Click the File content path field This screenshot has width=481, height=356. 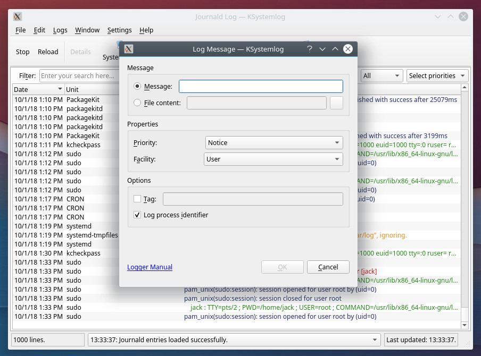tap(256, 103)
